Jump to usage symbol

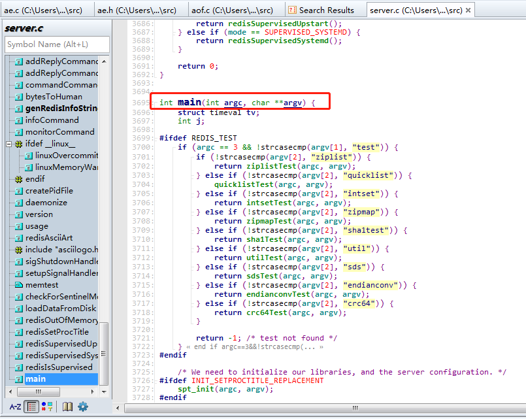(x=37, y=226)
